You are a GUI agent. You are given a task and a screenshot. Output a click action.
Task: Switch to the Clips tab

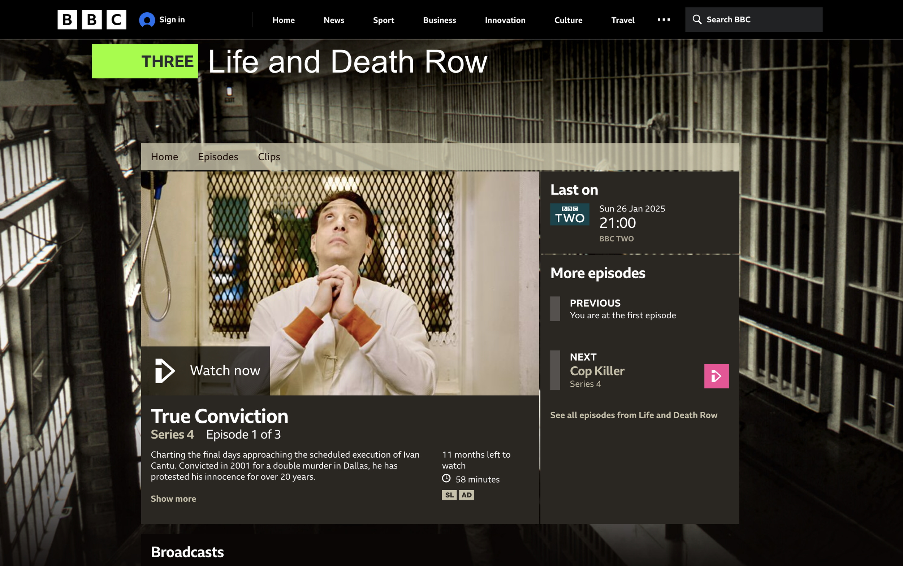[269, 157]
